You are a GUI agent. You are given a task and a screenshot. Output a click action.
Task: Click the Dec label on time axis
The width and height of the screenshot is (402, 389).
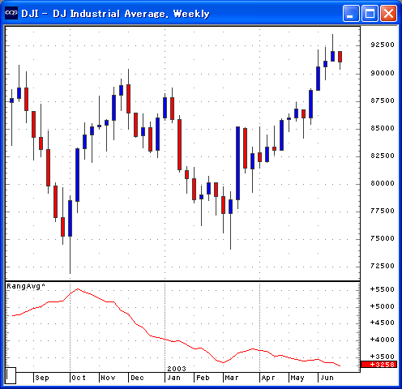(137, 378)
